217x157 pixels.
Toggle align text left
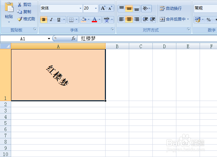coord(122,19)
